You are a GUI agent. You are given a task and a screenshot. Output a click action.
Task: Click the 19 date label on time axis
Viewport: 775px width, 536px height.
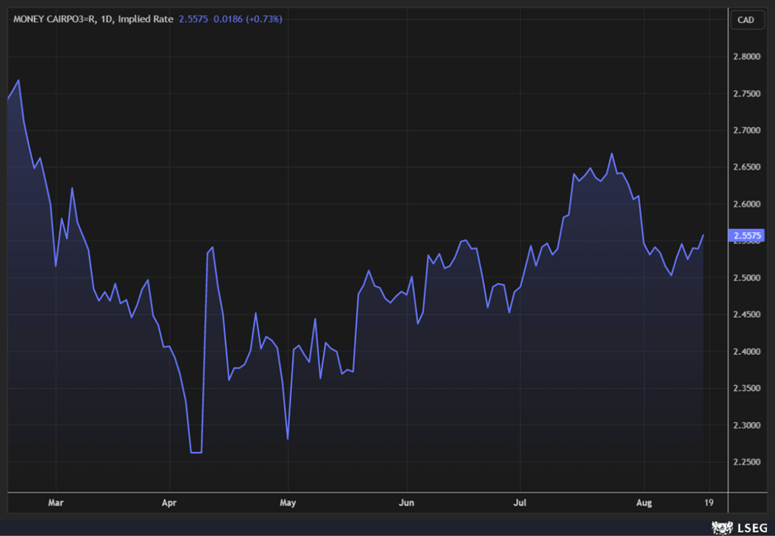tap(707, 501)
